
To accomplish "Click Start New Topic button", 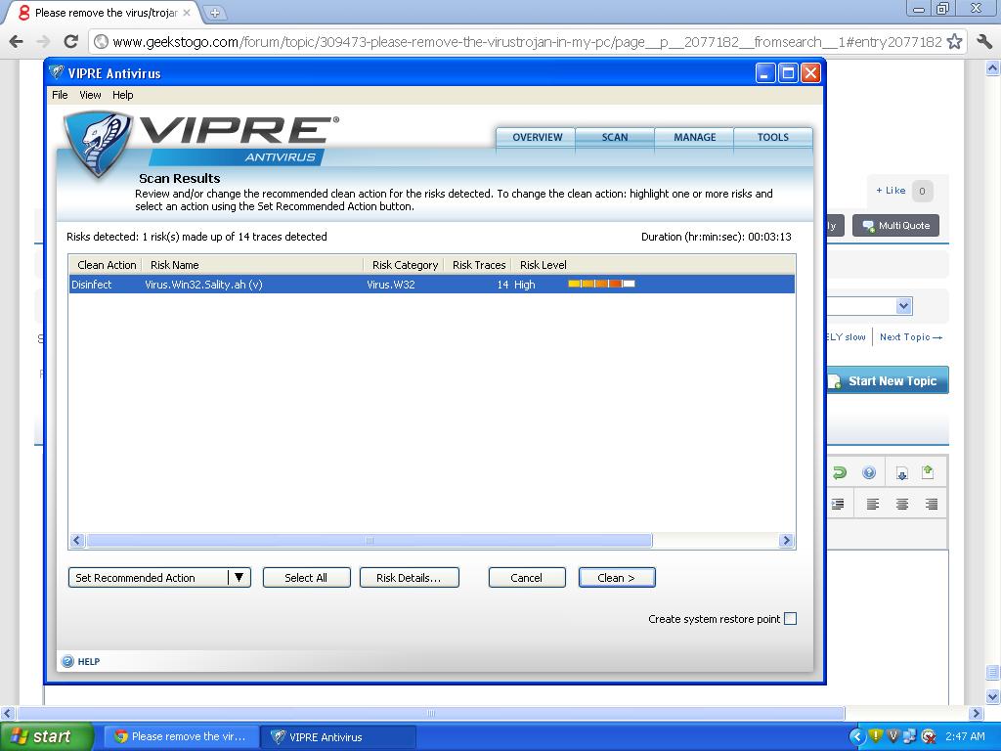I will pos(888,380).
